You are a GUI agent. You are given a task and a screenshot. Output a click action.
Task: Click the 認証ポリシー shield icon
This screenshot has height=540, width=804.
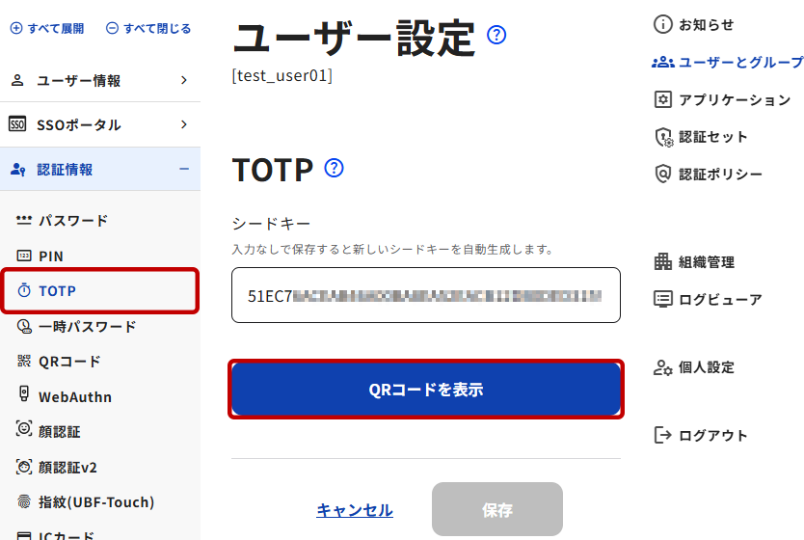click(x=662, y=174)
